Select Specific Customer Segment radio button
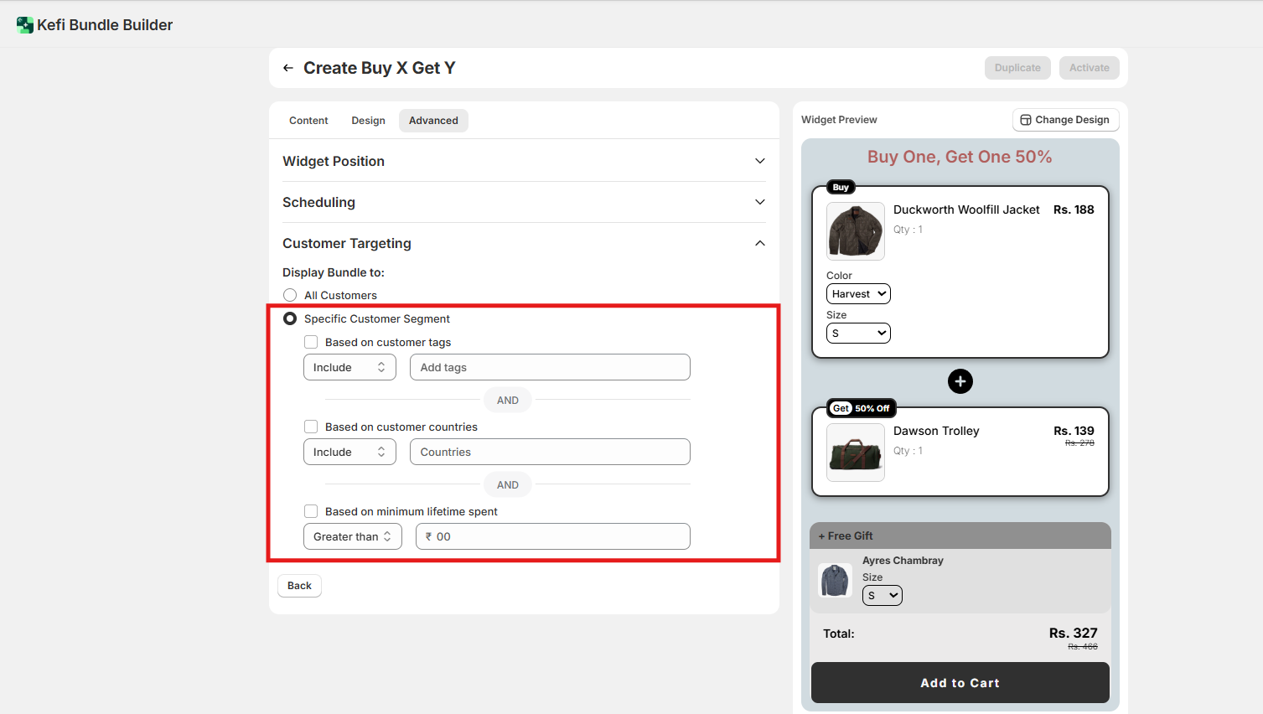The image size is (1263, 714). tap(290, 318)
